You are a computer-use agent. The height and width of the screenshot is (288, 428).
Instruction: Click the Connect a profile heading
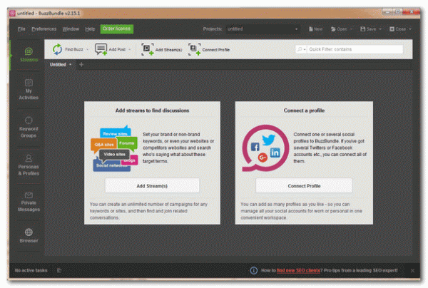304,110
